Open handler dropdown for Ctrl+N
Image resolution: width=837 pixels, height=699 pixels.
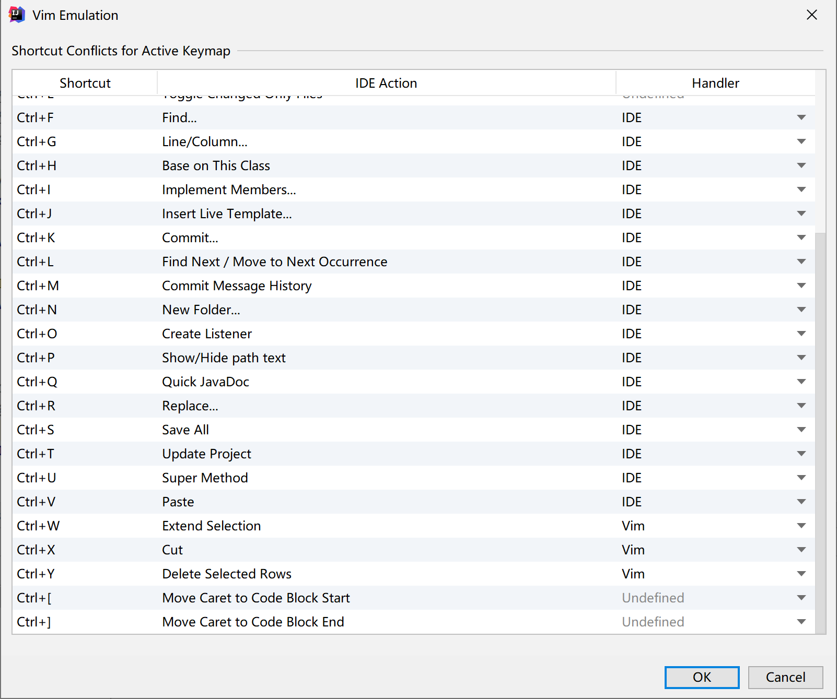pos(801,310)
